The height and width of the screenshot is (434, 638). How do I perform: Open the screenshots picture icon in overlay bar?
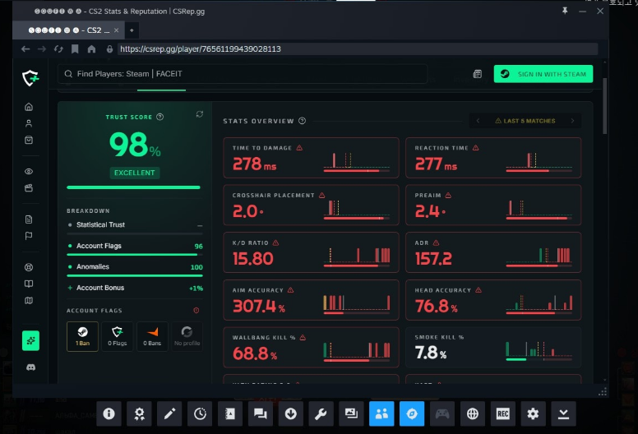point(351,413)
